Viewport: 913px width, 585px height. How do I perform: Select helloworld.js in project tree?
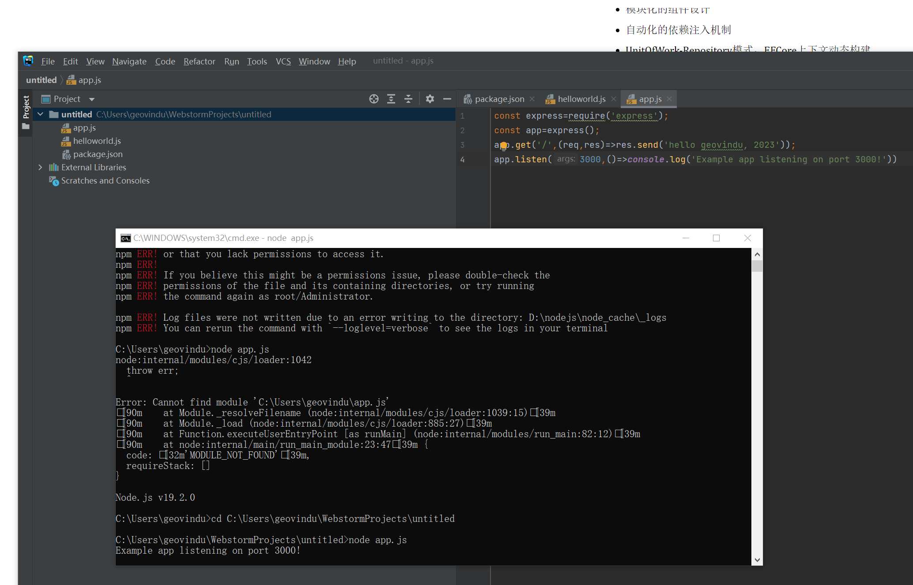click(x=97, y=141)
